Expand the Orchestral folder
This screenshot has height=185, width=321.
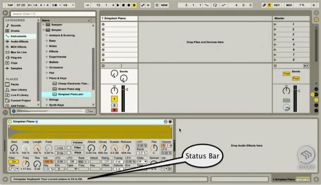(47, 67)
